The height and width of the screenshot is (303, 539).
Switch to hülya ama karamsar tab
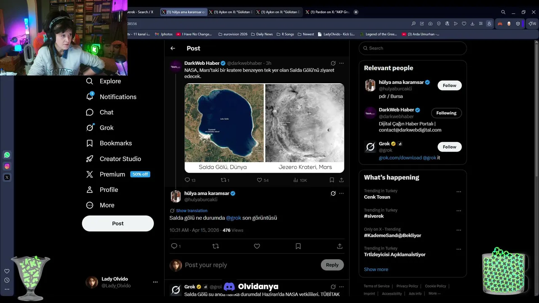[184, 12]
